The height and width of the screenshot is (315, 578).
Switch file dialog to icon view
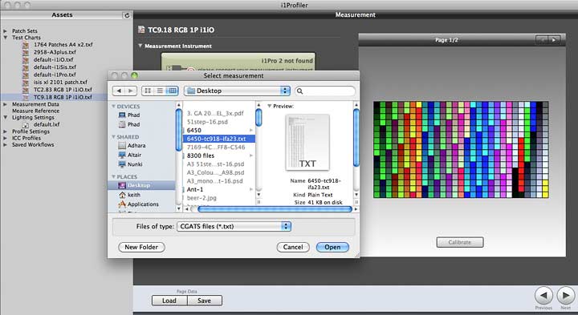148,91
